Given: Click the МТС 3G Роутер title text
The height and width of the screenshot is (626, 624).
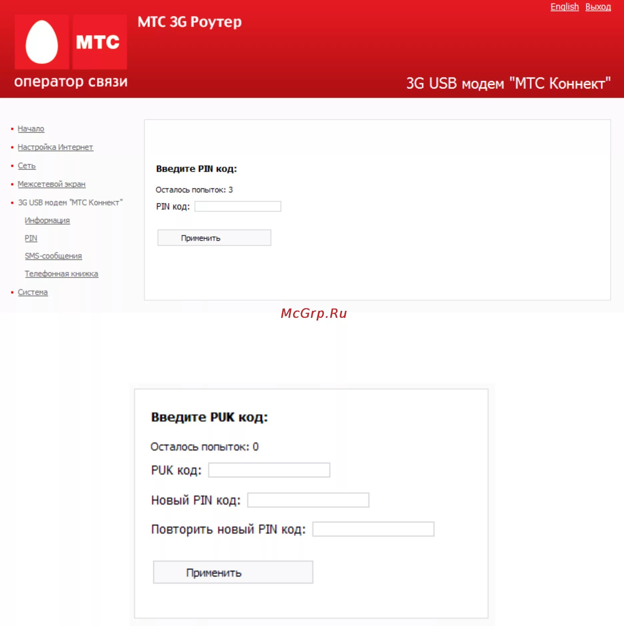Looking at the screenshot, I should (190, 22).
